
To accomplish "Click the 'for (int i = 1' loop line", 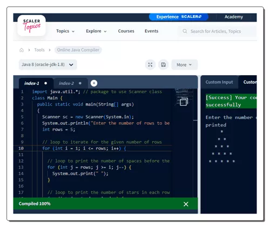I will coord(84,149).
